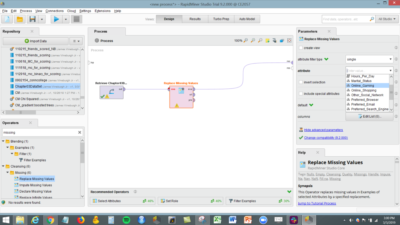Image resolution: width=400 pixels, height=225 pixels.
Task: Click the blue stacked squares icon in the Process toolbar
Action: pos(282,40)
